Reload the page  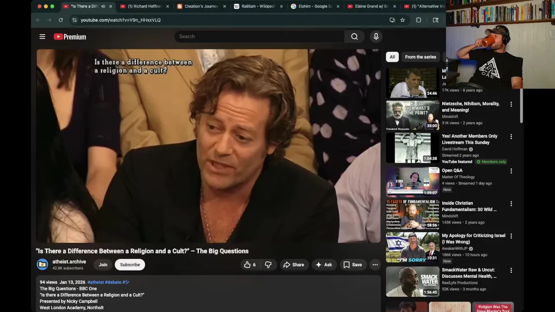(61, 20)
